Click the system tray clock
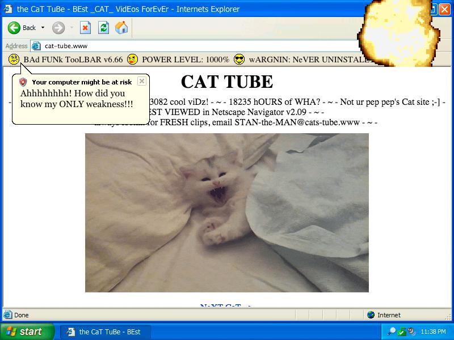Image resolution: width=454 pixels, height=340 pixels. [x=433, y=331]
